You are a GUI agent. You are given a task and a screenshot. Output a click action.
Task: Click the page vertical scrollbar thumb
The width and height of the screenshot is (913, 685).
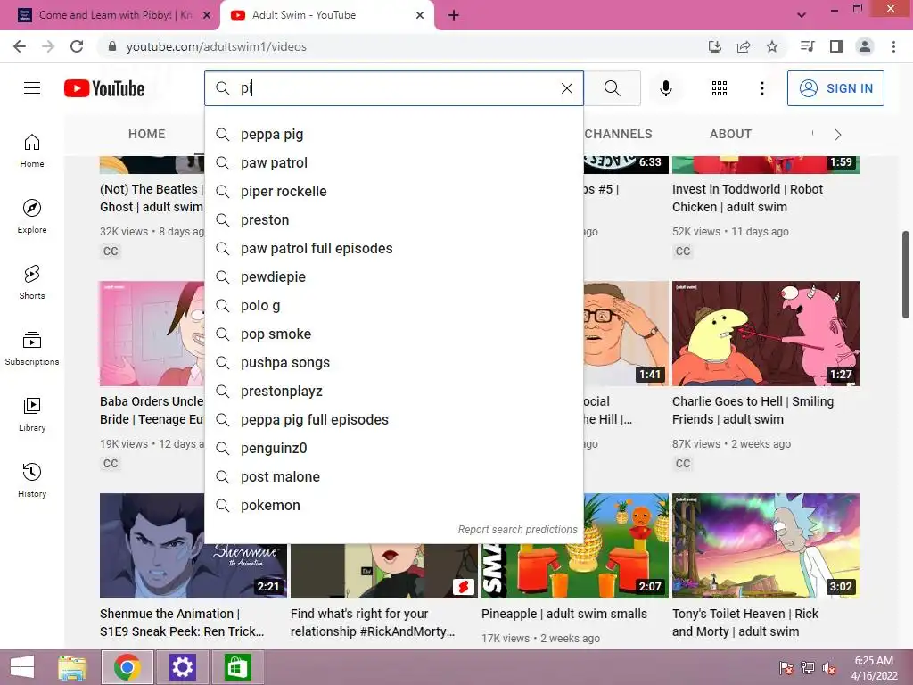click(x=906, y=275)
